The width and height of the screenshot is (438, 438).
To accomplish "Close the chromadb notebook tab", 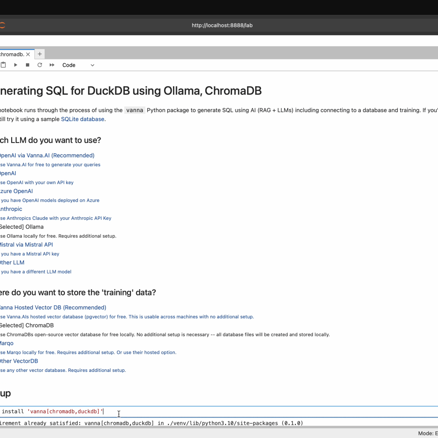I will click(x=28, y=54).
